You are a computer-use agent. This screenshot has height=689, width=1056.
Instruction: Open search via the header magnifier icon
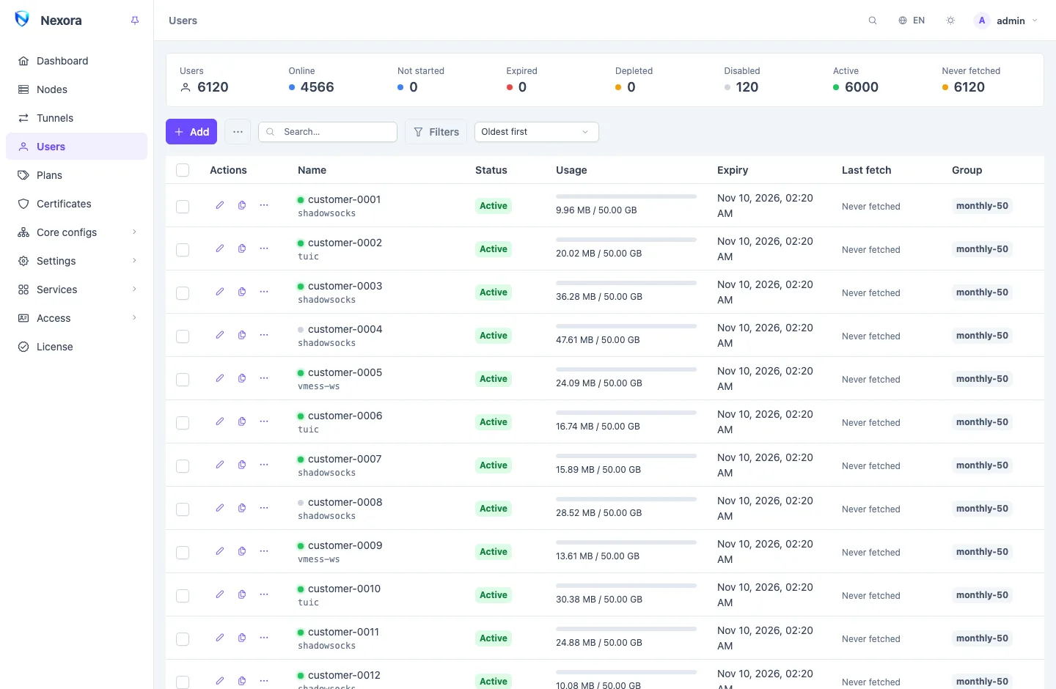tap(873, 21)
